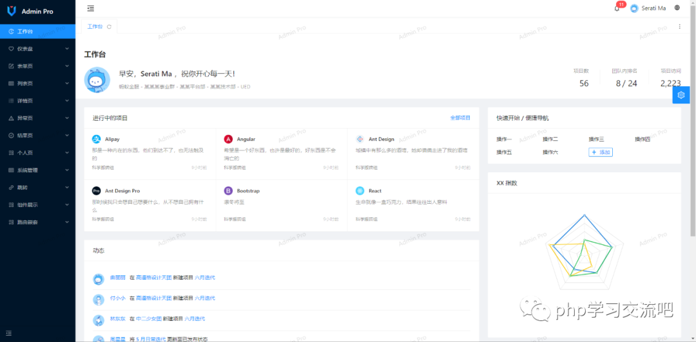Click the 团队内排名 value 8 / 24
696x342 pixels.
(x=626, y=84)
